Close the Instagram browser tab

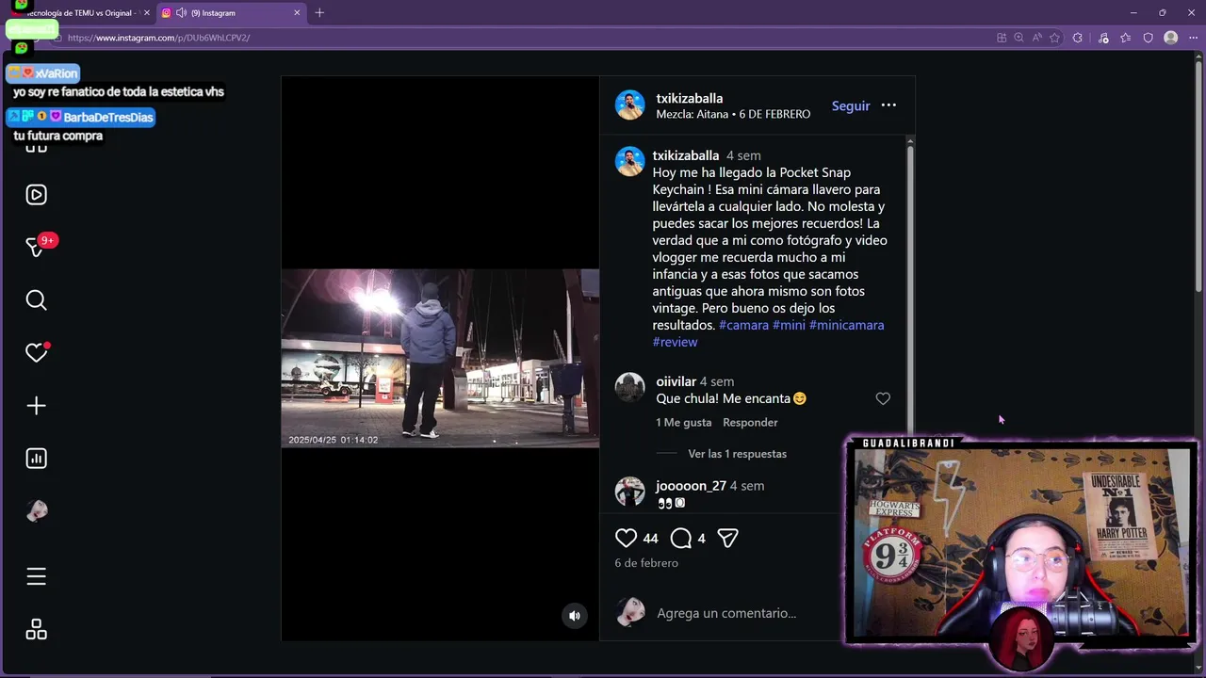point(297,13)
